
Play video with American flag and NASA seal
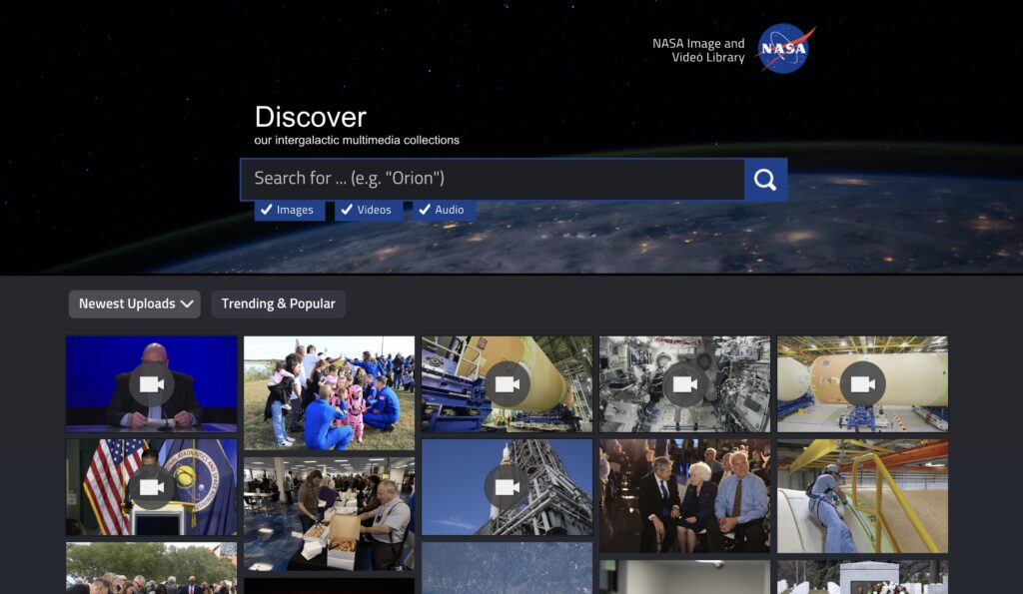coord(151,487)
